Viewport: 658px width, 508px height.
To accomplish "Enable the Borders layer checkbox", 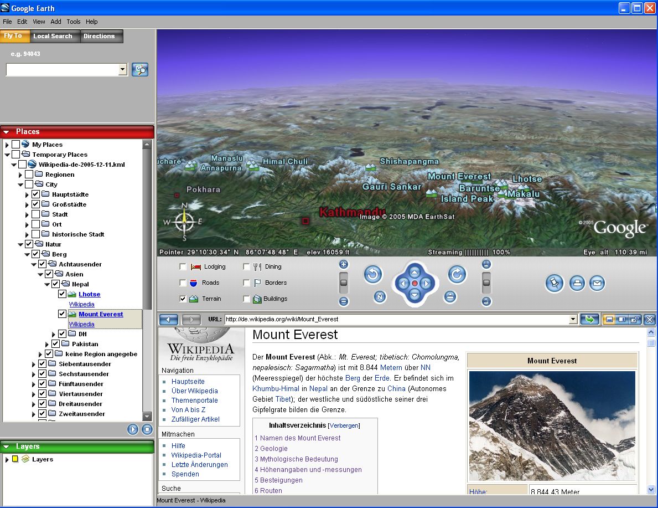I will point(246,283).
